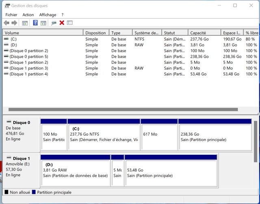The image size is (260, 204).
Task: Select the Disque 1 partition 2 row
Action: (x=131, y=62)
